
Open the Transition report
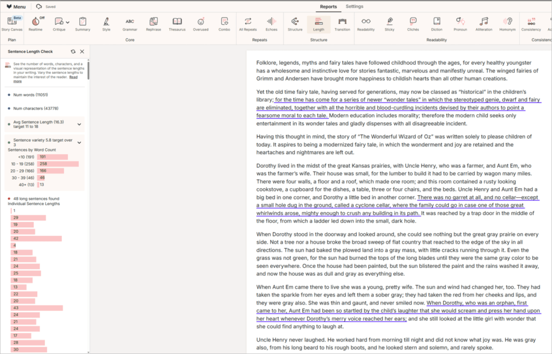tap(343, 24)
